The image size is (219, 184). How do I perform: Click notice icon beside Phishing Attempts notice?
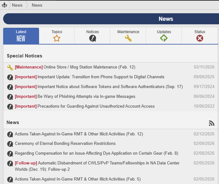pos(10,97)
